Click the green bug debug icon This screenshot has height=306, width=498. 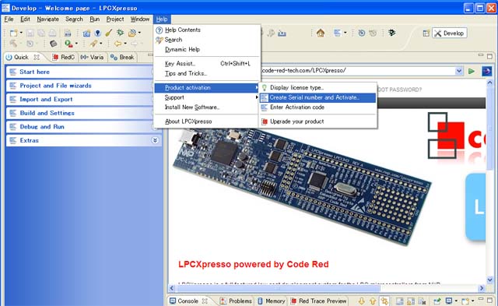point(120,33)
